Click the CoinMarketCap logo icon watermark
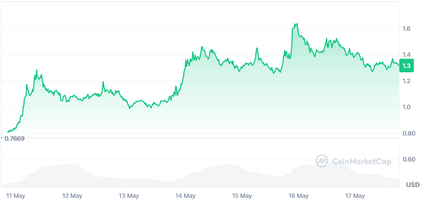 pyautogui.click(x=322, y=161)
